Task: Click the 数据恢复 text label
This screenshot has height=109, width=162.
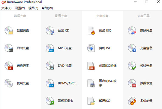Action: [x=146, y=83]
